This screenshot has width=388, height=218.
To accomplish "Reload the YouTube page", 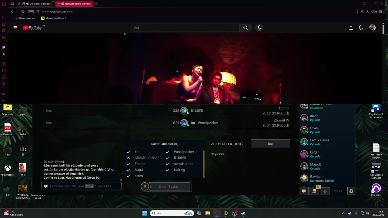I will [22, 12].
